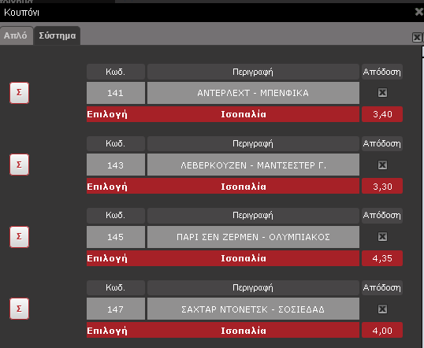
Task: Click the clear-all X box below title bar
Action: coord(417,37)
